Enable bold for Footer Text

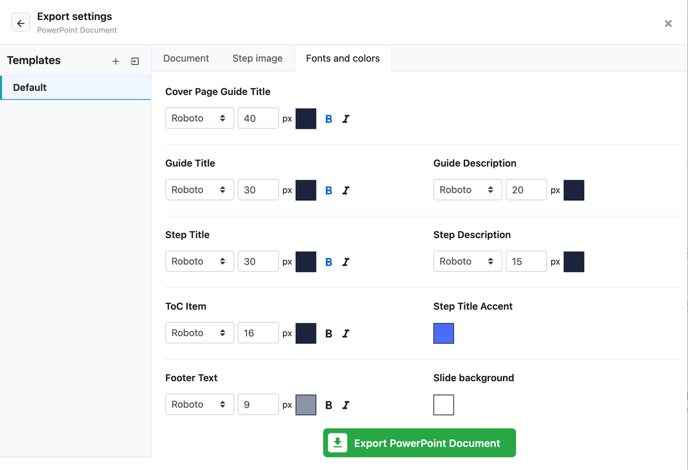(329, 405)
